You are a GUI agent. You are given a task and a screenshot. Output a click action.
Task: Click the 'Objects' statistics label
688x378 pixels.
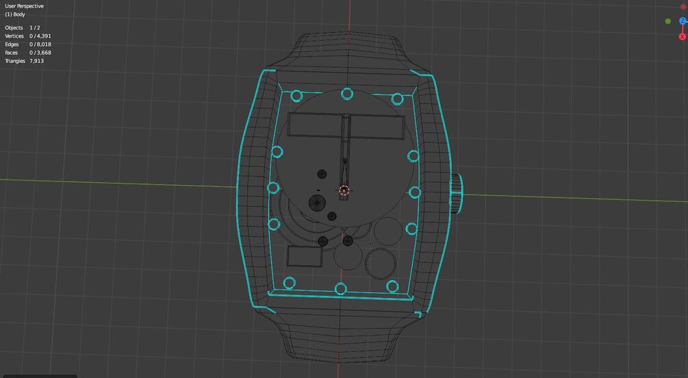(x=14, y=27)
